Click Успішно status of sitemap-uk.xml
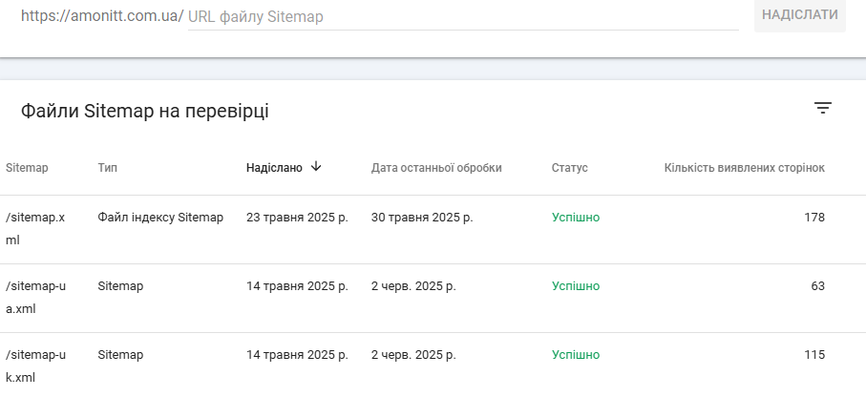This screenshot has width=866, height=397. (x=576, y=354)
